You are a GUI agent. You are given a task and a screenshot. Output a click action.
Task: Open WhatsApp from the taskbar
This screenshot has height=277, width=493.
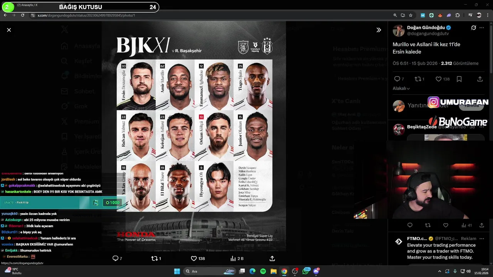[306, 271]
